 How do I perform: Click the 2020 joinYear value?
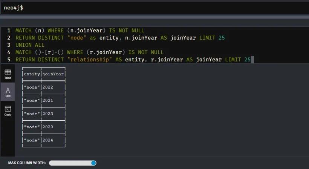(x=48, y=127)
